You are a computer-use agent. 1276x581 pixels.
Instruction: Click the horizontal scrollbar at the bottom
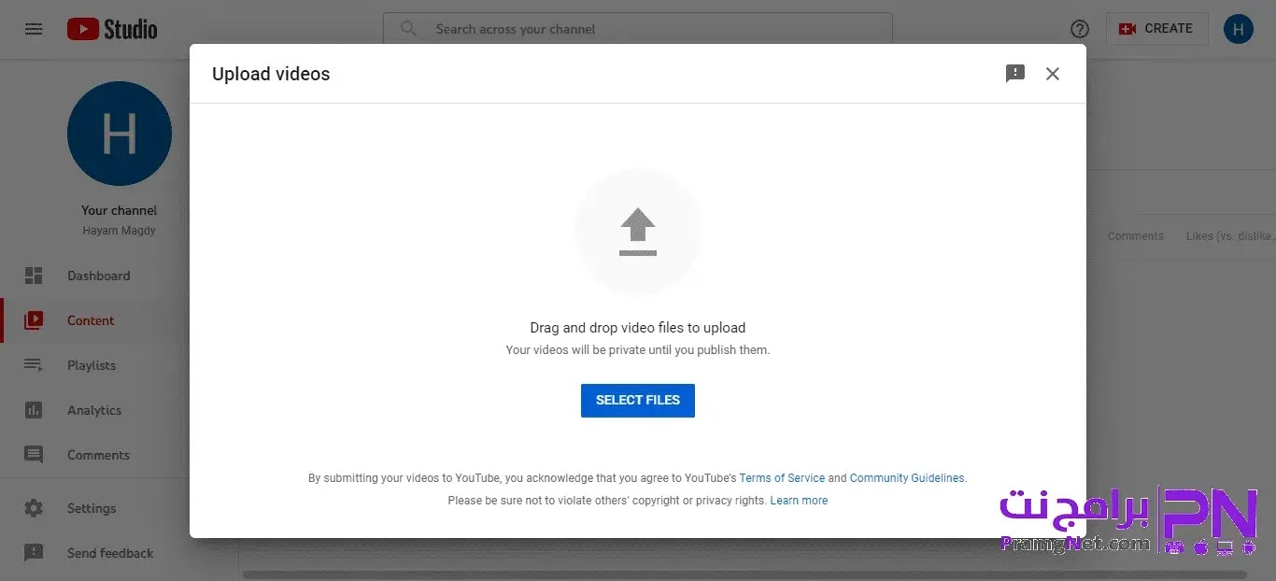744,574
